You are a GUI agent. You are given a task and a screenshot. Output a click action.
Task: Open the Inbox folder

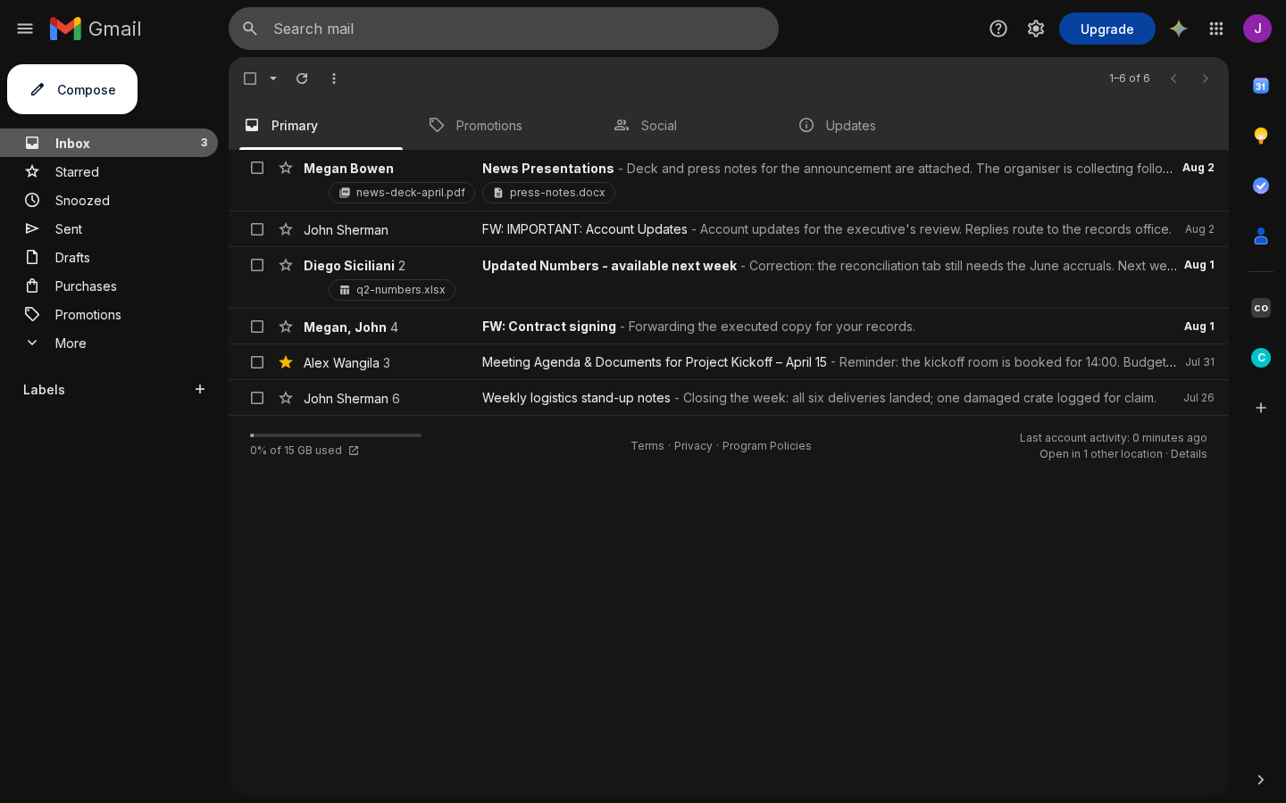point(109,143)
